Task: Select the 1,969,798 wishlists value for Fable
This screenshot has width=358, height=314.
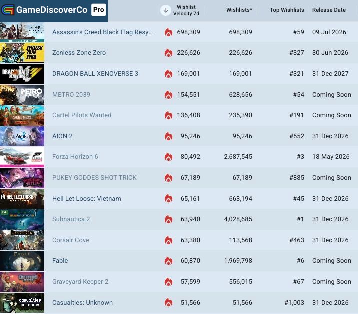Action: click(x=238, y=261)
